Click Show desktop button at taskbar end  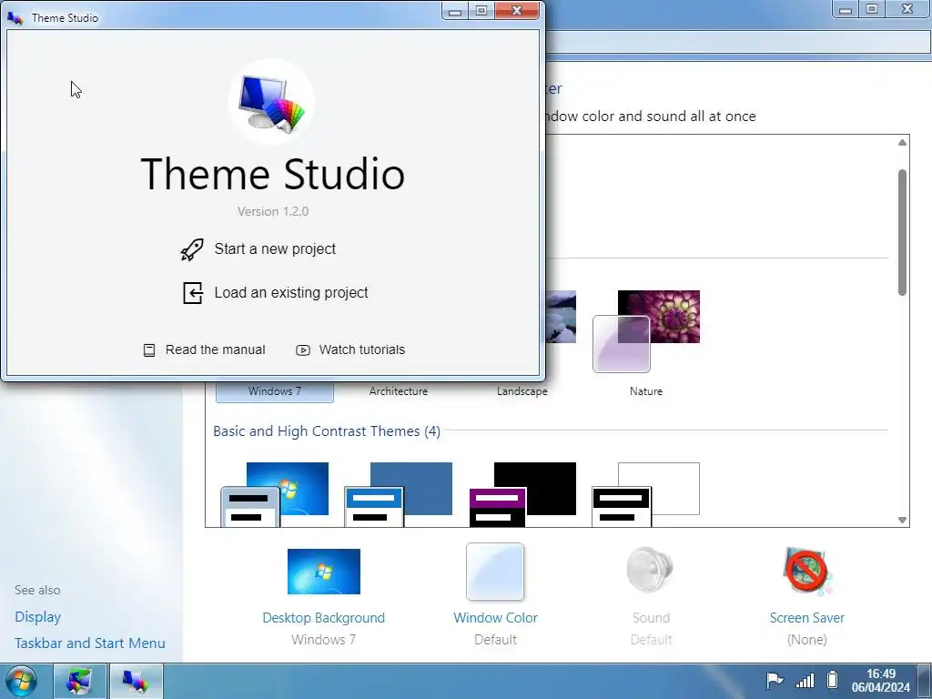925,681
